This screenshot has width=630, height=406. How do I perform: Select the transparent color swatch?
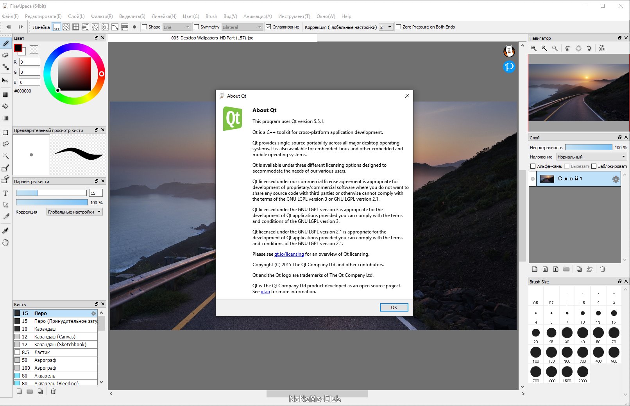(34, 49)
